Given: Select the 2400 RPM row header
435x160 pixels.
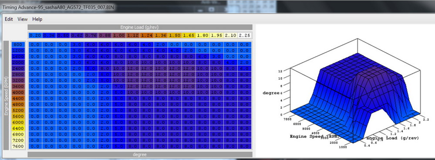Looking at the screenshot, I should pyautogui.click(x=18, y=68).
